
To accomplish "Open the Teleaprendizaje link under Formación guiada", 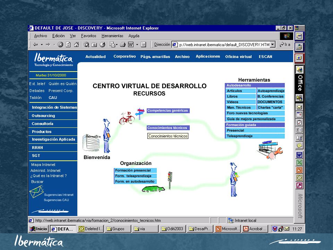I will (x=255, y=136).
